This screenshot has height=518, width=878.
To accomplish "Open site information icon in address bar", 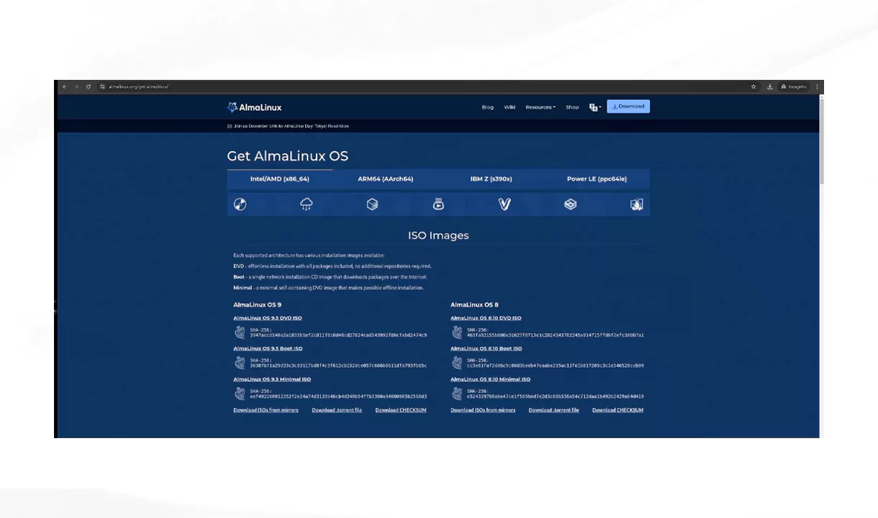I will (103, 87).
